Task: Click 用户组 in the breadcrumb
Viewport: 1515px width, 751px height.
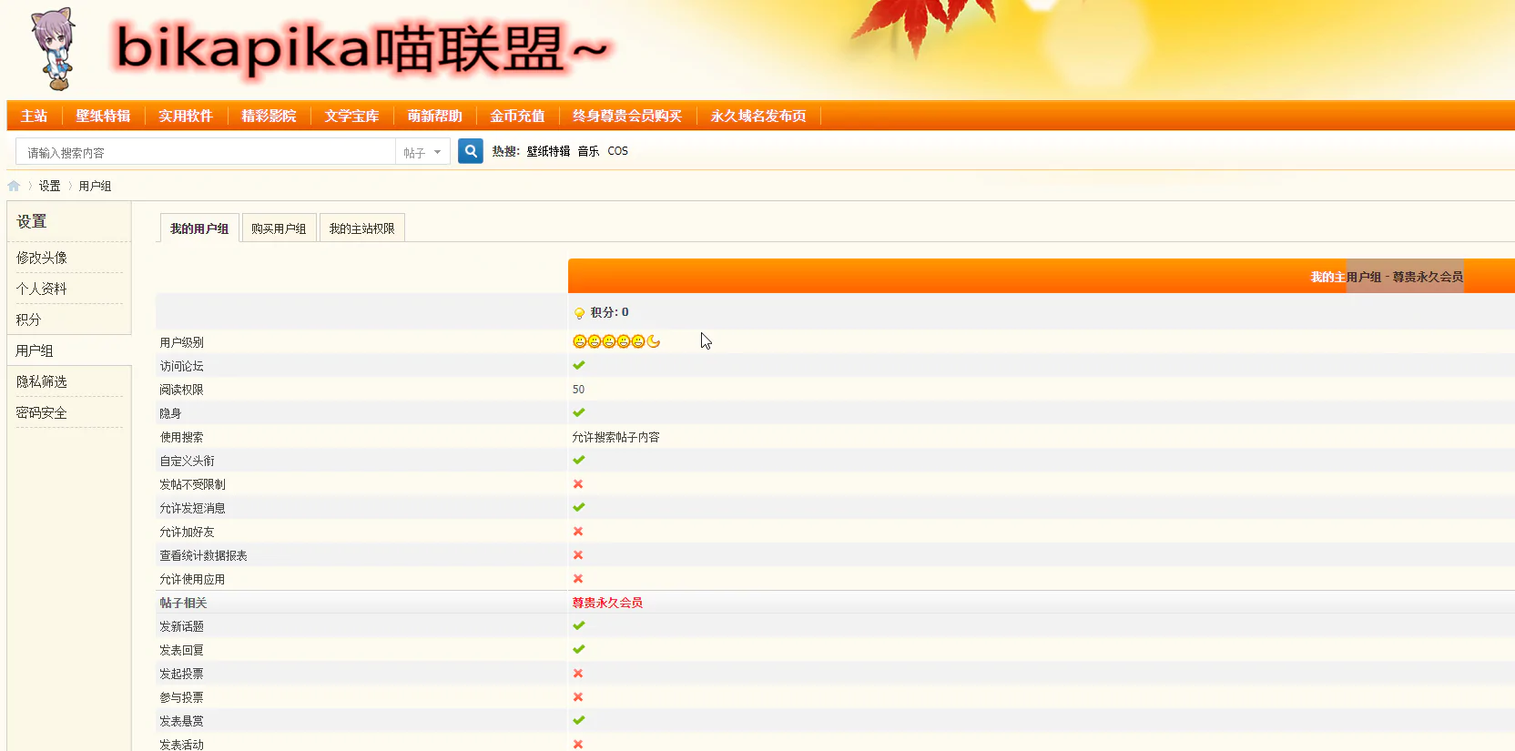Action: 95,186
